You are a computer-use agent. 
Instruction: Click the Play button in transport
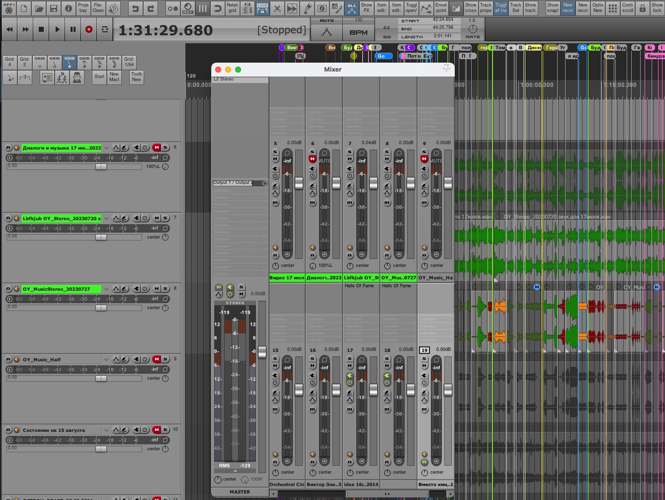tap(57, 29)
